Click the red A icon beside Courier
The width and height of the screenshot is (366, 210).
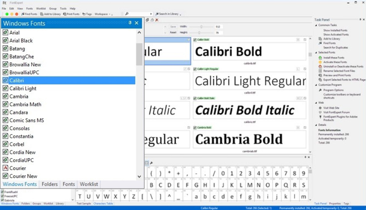[5, 168]
